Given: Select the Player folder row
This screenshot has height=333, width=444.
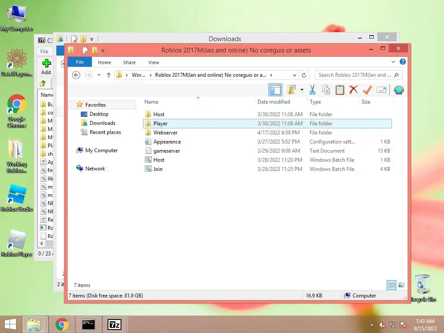Looking at the screenshot, I should (268, 124).
